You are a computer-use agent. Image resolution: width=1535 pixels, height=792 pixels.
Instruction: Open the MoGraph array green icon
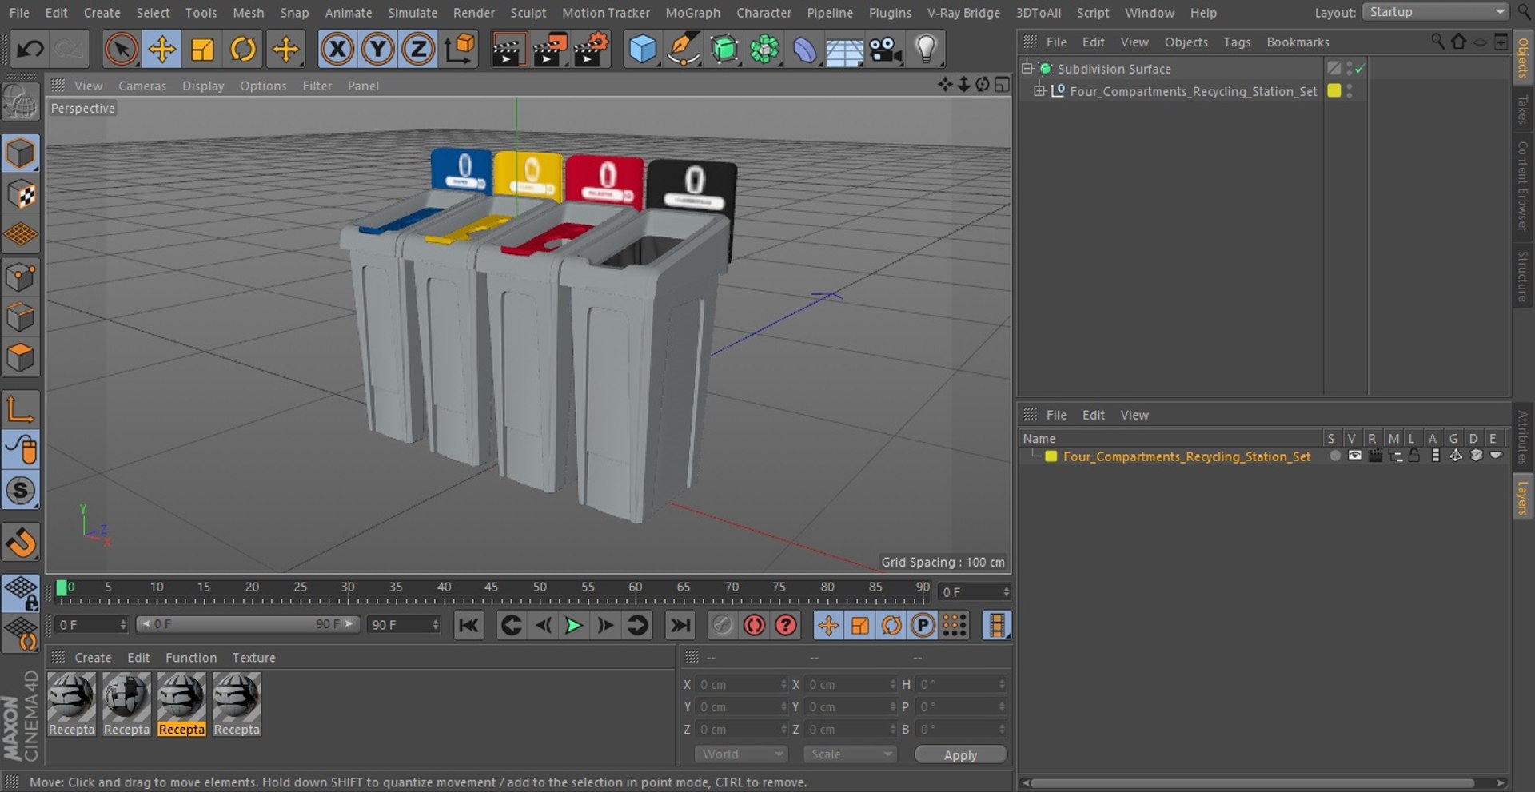click(x=764, y=50)
